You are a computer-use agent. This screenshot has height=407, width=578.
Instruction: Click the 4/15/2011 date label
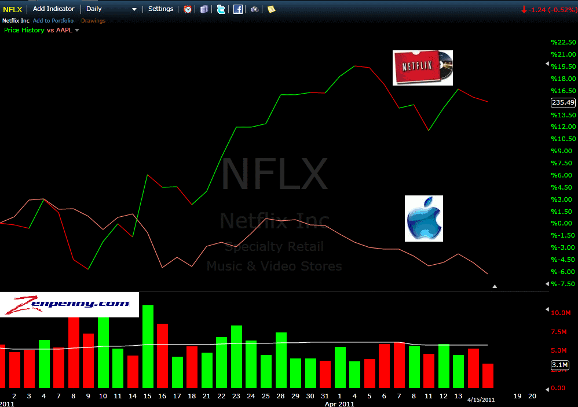[481, 399]
